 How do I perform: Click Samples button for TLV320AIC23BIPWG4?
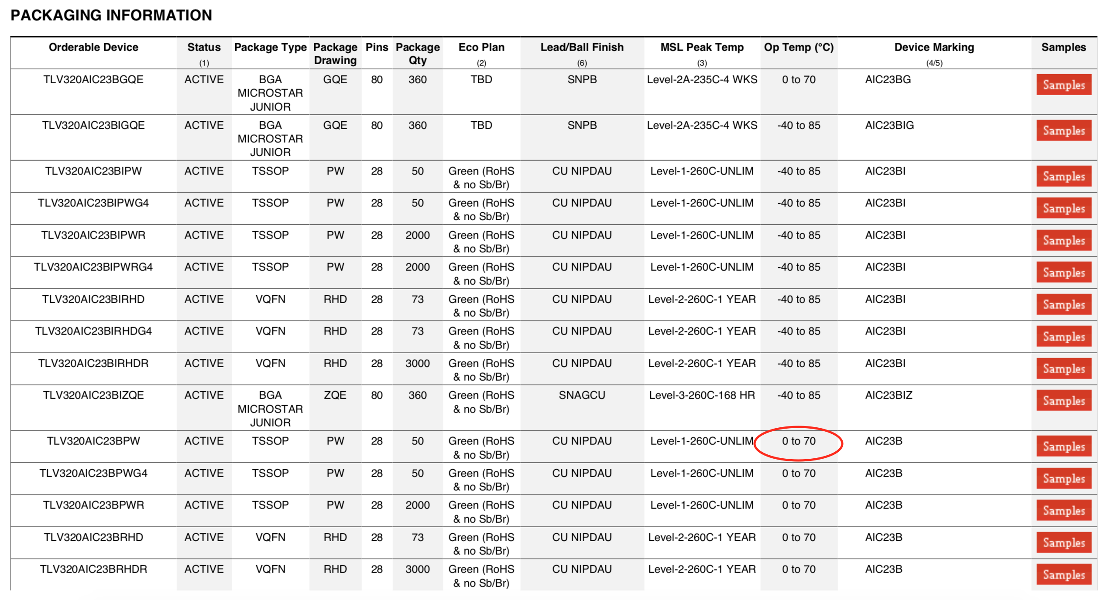tap(1064, 208)
